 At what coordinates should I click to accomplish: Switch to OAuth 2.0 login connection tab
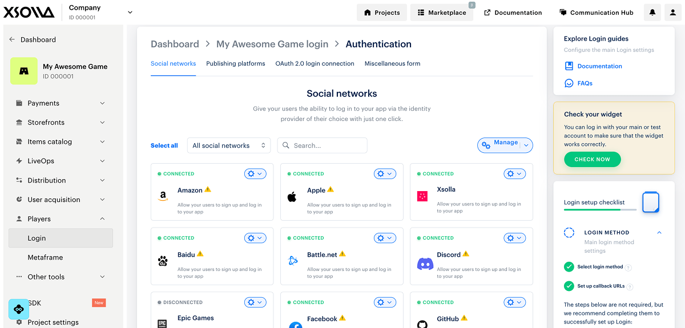pyautogui.click(x=315, y=64)
